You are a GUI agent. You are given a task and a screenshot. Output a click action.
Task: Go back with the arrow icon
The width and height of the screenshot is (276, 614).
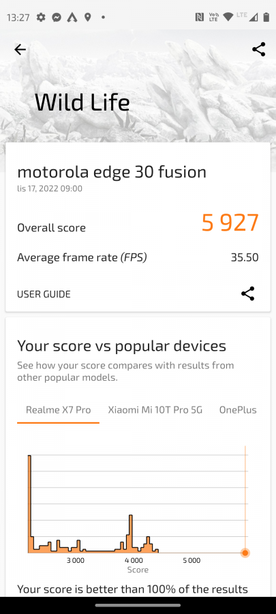click(20, 49)
